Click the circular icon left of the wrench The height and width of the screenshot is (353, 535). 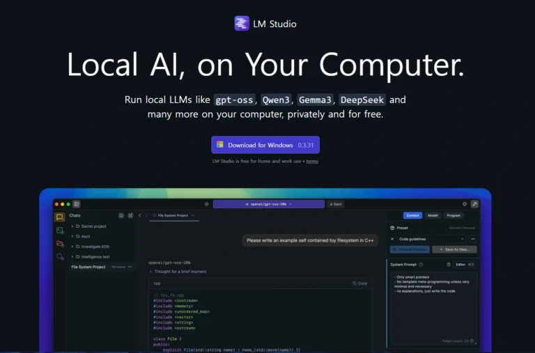pyautogui.click(x=465, y=204)
